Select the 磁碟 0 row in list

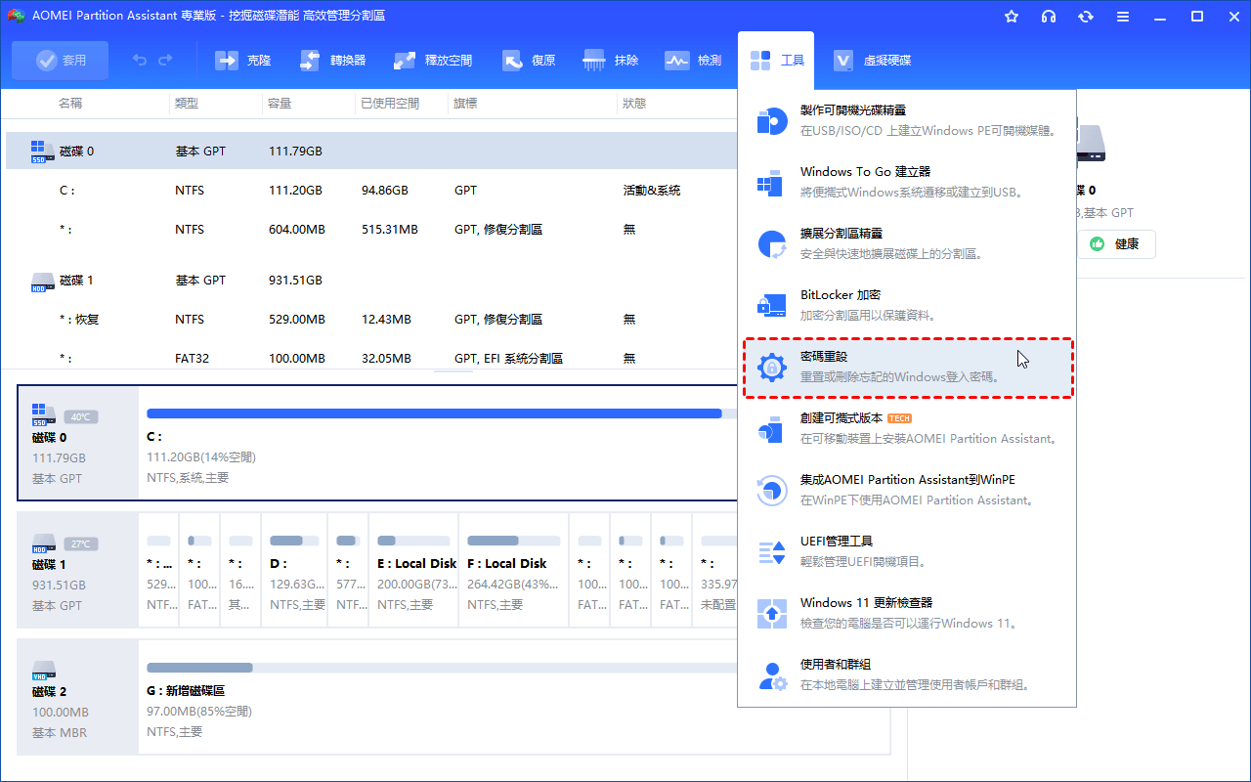(x=371, y=152)
